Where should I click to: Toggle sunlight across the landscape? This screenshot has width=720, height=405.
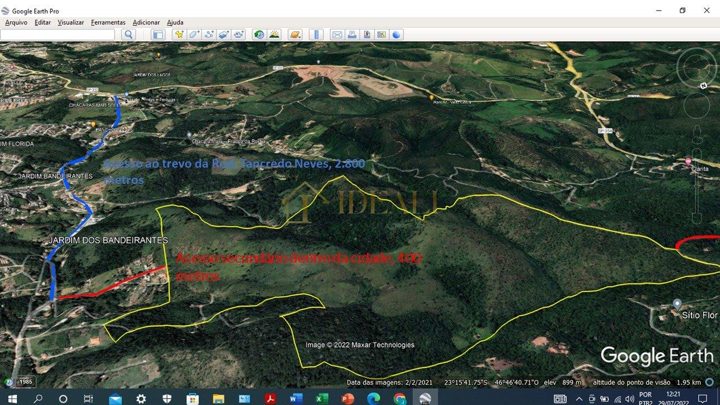pos(274,34)
